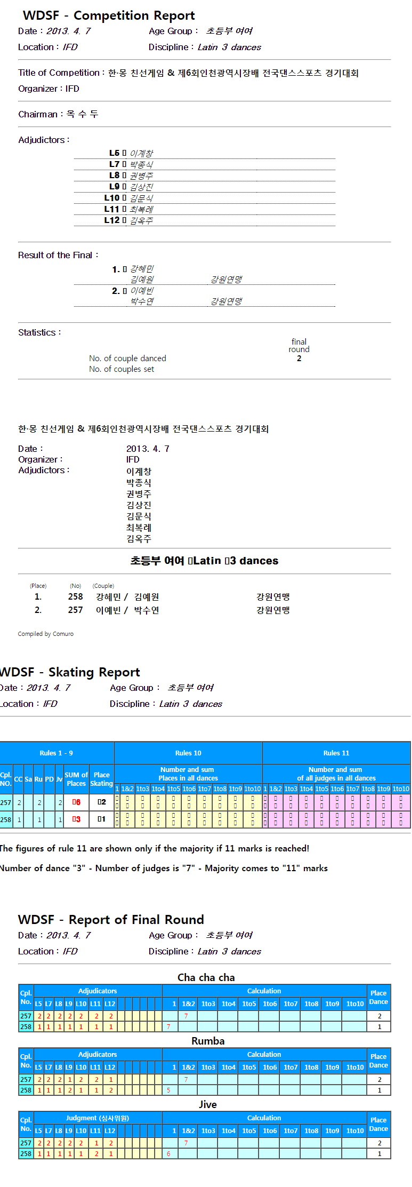Select "Place Dance" header in the Jive table
Screen dimensions: 412x1187
coord(378,1125)
